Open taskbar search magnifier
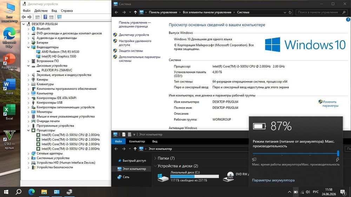This screenshot has height=197, width=351. tap(19, 192)
